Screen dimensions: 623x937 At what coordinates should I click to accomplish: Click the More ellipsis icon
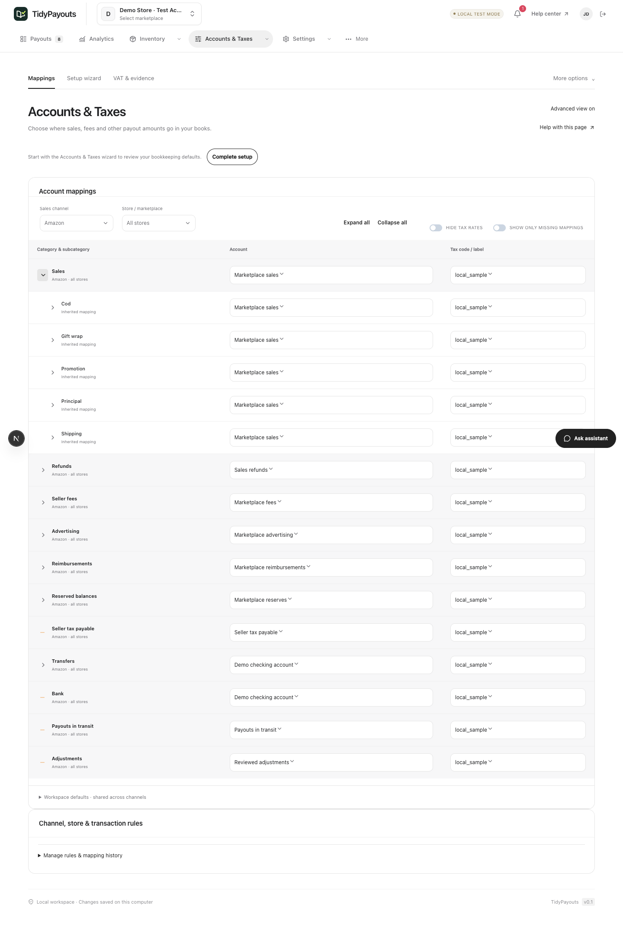[348, 39]
